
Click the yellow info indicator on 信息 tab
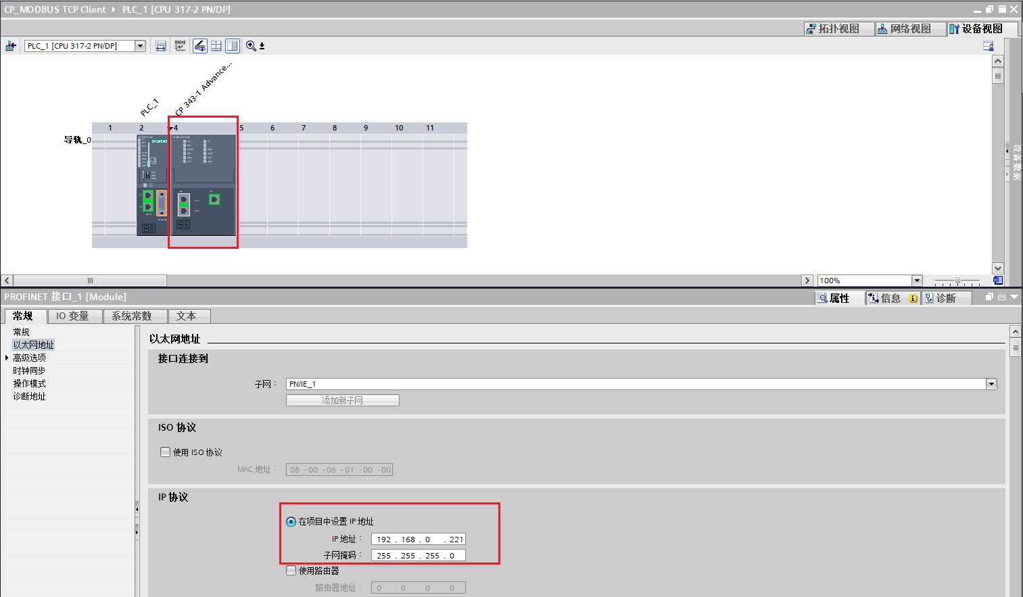click(x=913, y=298)
